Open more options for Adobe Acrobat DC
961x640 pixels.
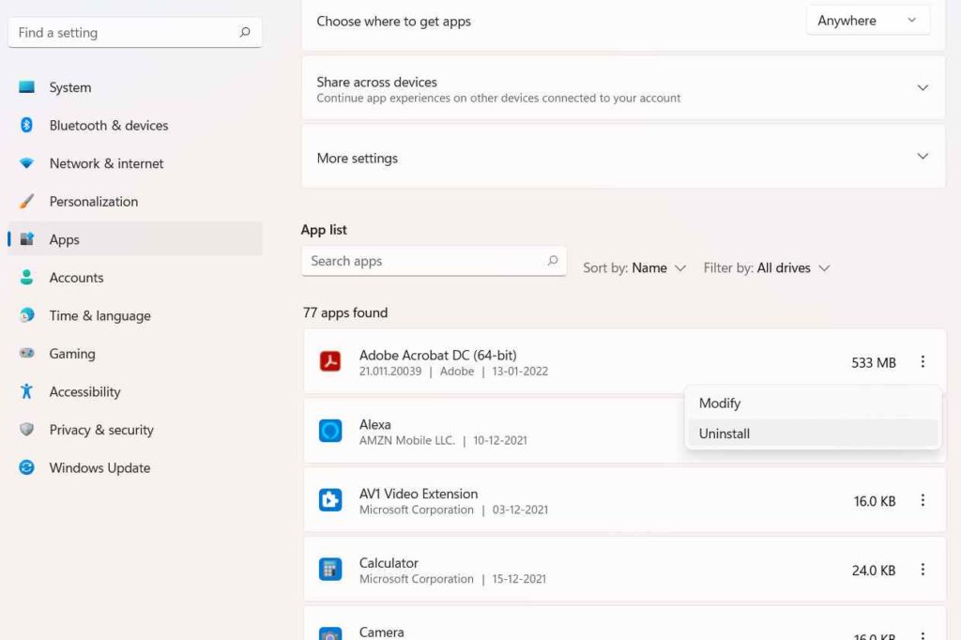923,361
